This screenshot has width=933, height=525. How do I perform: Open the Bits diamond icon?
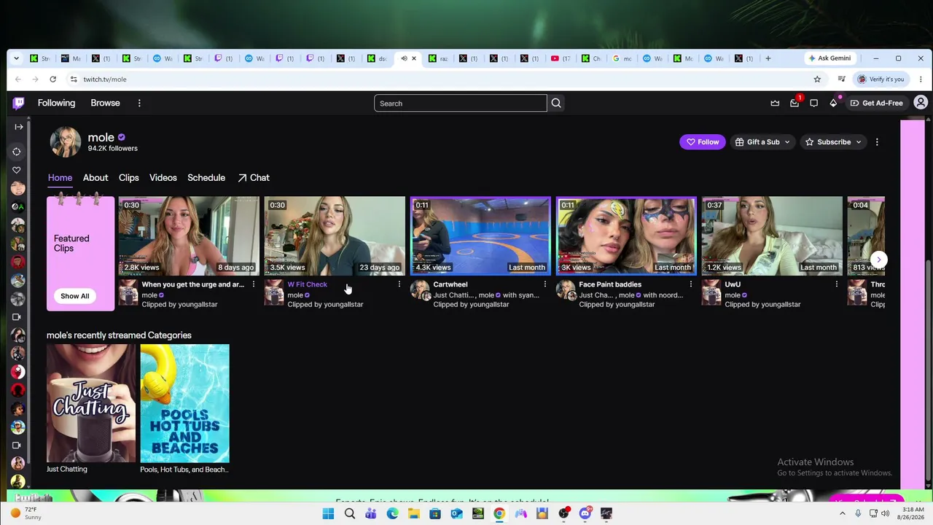click(833, 103)
